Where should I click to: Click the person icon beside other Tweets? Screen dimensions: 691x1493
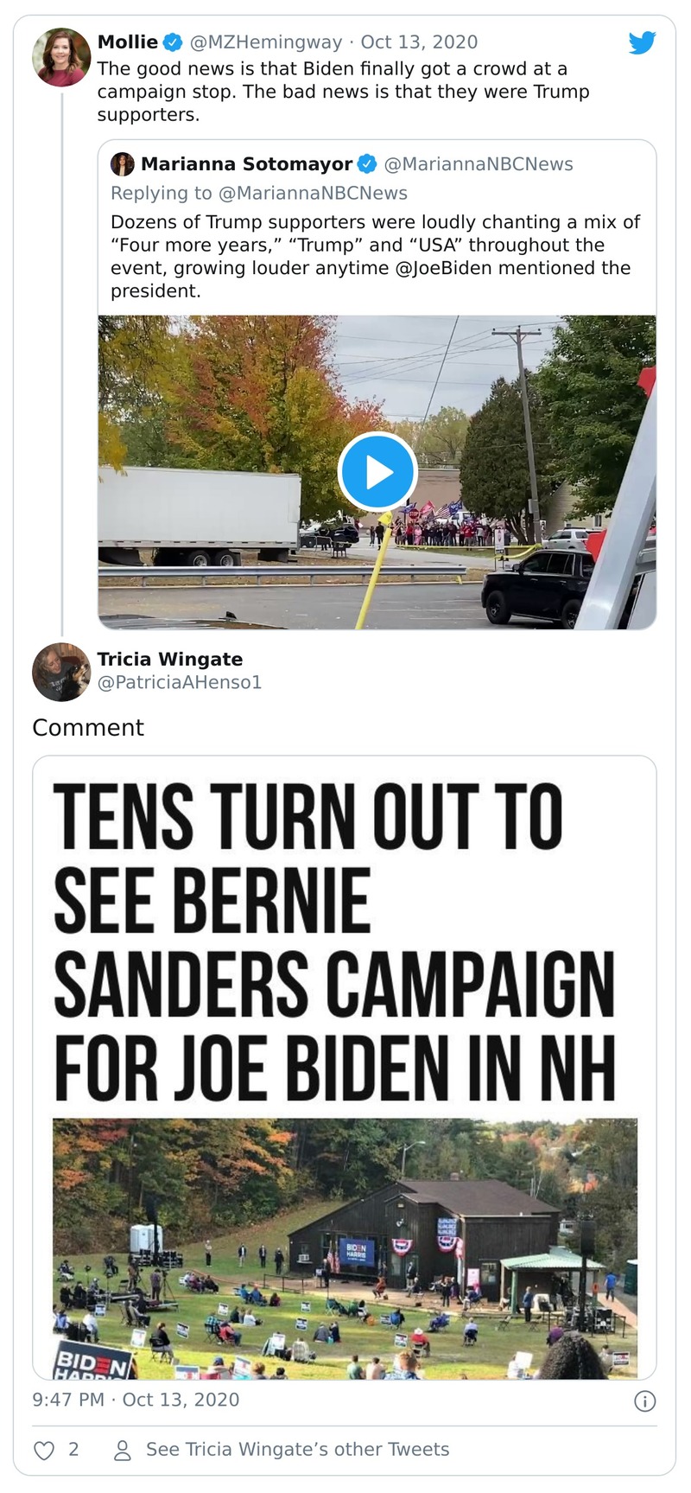[123, 1450]
